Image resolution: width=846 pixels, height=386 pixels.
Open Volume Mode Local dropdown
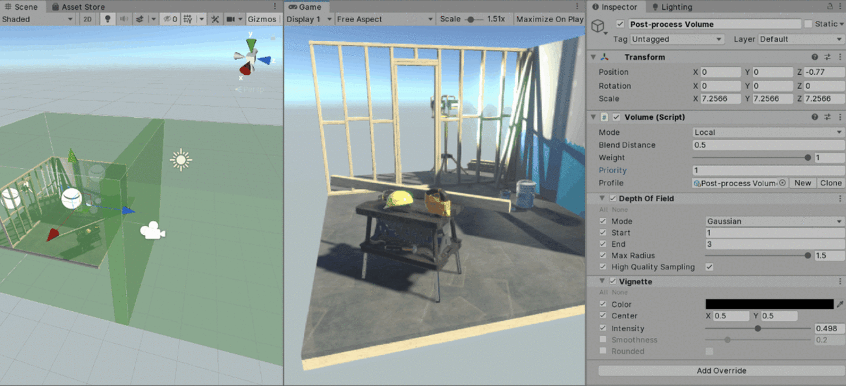[x=769, y=132]
